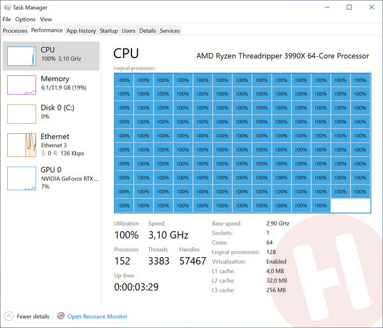The image size is (383, 328).
Task: Select the Ethernet graph thumbnail
Action: 22,145
